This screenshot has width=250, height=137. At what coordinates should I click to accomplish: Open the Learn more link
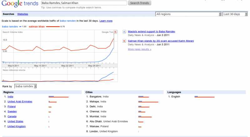tap(106, 21)
